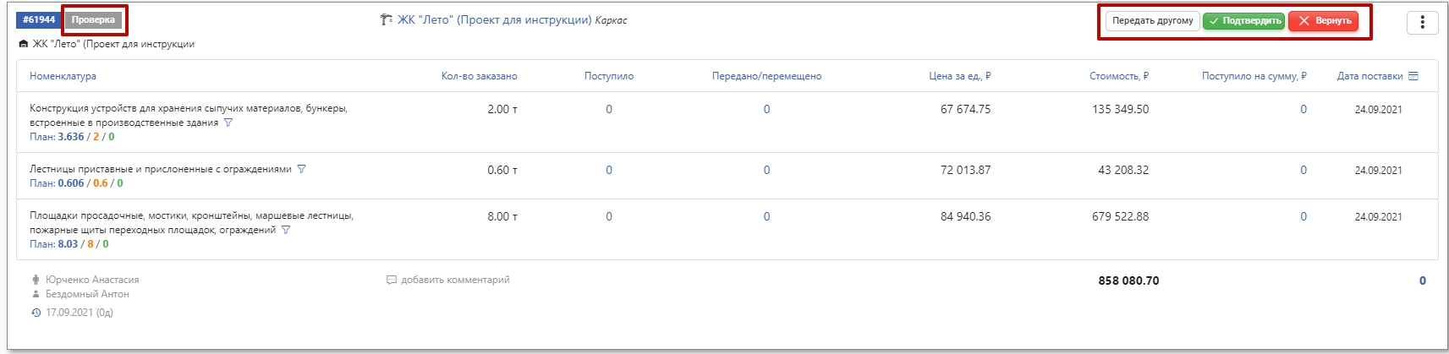Click the history clock icon near 17.09.2021
Image resolution: width=1449 pixels, height=354 pixels.
(x=36, y=313)
